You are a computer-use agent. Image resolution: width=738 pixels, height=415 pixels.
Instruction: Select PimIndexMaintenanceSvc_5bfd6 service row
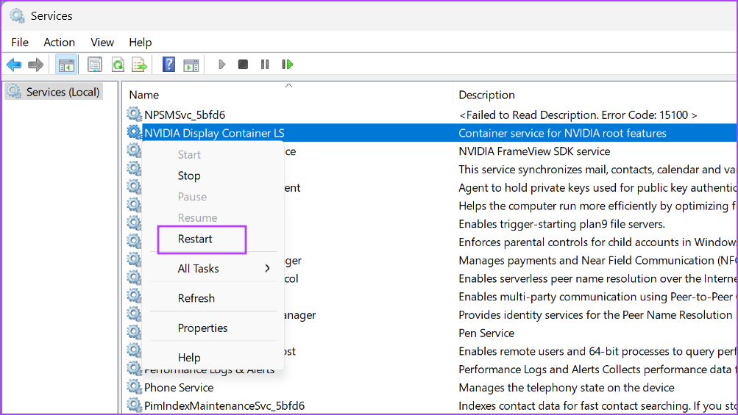click(x=224, y=405)
